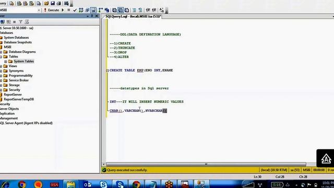This screenshot has width=334, height=188.
Task: Click the Cancel Executing Query square
Action: (68, 10)
